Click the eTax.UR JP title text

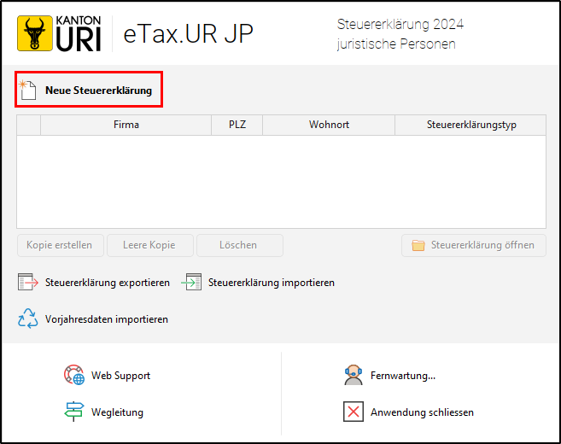tap(188, 34)
